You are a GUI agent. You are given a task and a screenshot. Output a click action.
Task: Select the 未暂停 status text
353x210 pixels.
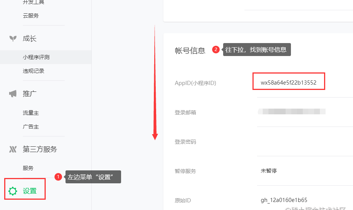(268, 171)
